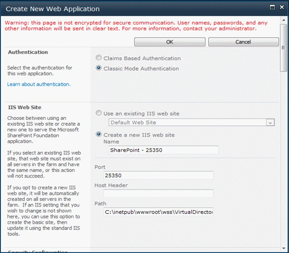Image resolution: width=289 pixels, height=253 pixels.
Task: Click the Host Header label
Action: point(111,185)
